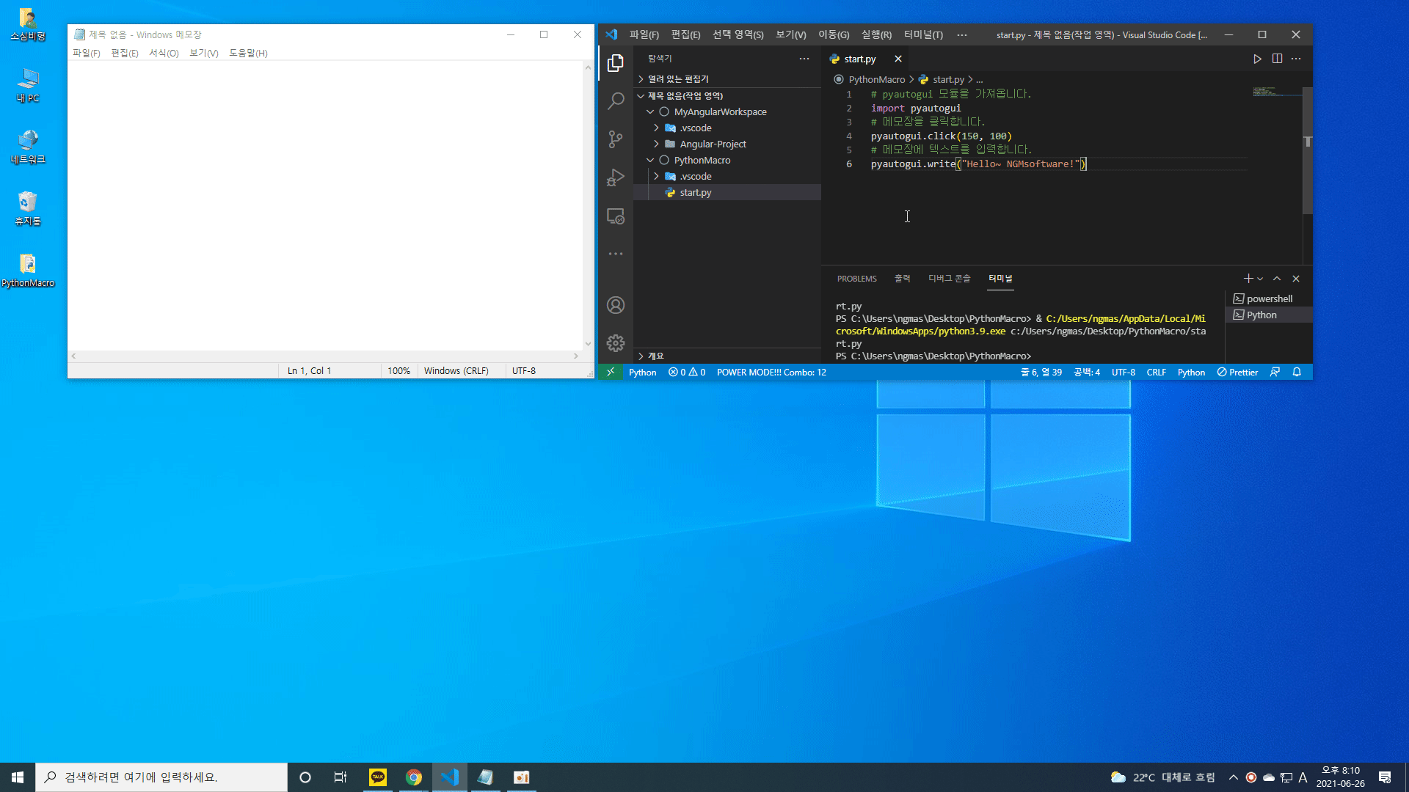Viewport: 1409px width, 792px height.
Task: Click the feedback icon in status bar
Action: pyautogui.click(x=1275, y=373)
